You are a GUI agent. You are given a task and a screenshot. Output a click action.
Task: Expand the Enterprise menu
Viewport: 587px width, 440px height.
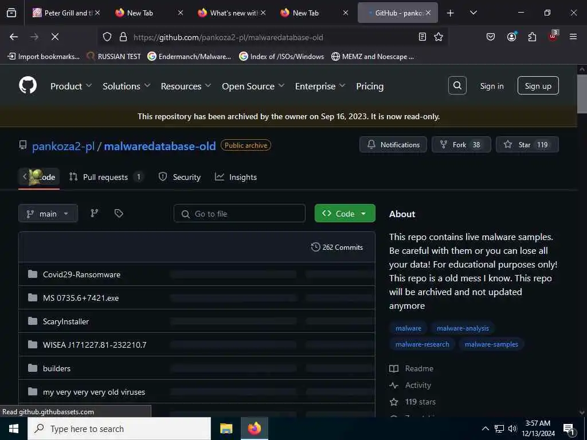320,86
